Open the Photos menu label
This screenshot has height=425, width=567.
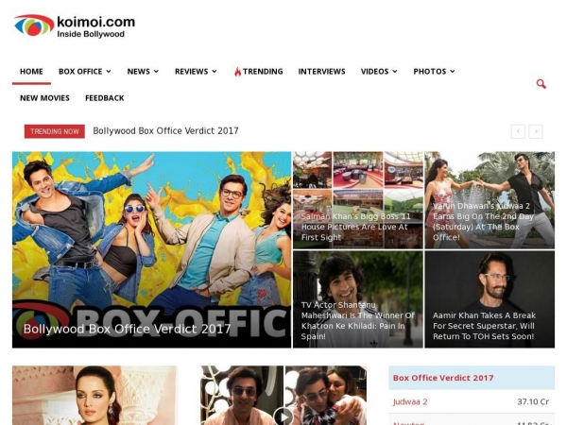pyautogui.click(x=430, y=72)
